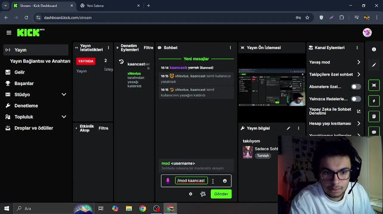The image size is (383, 214).
Task: Open Yavaş mod settings chevron
Action: click(359, 62)
